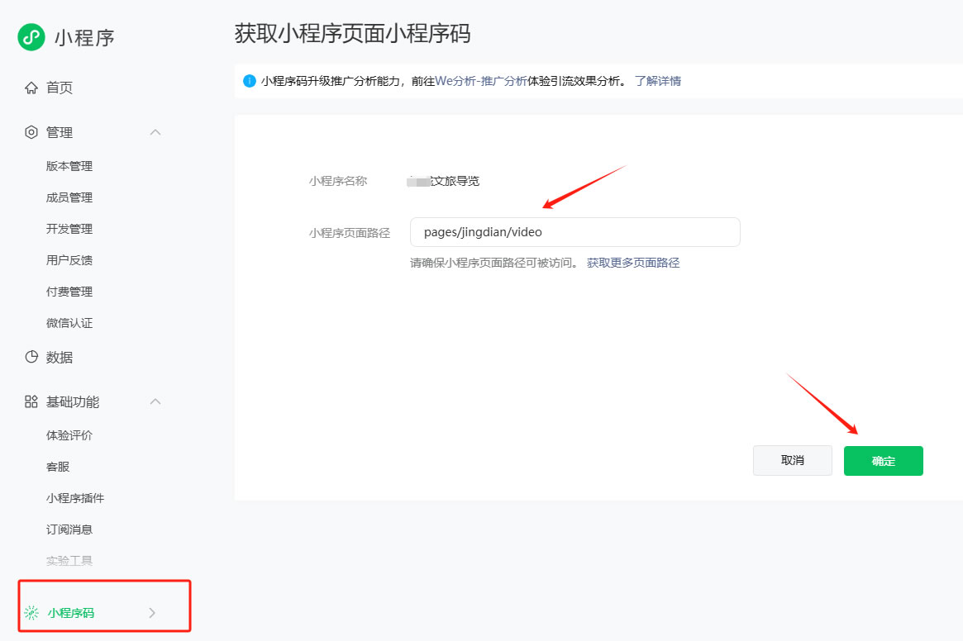Click the 获取小程序页面小程序码 page heading
The width and height of the screenshot is (963, 641).
(x=352, y=33)
